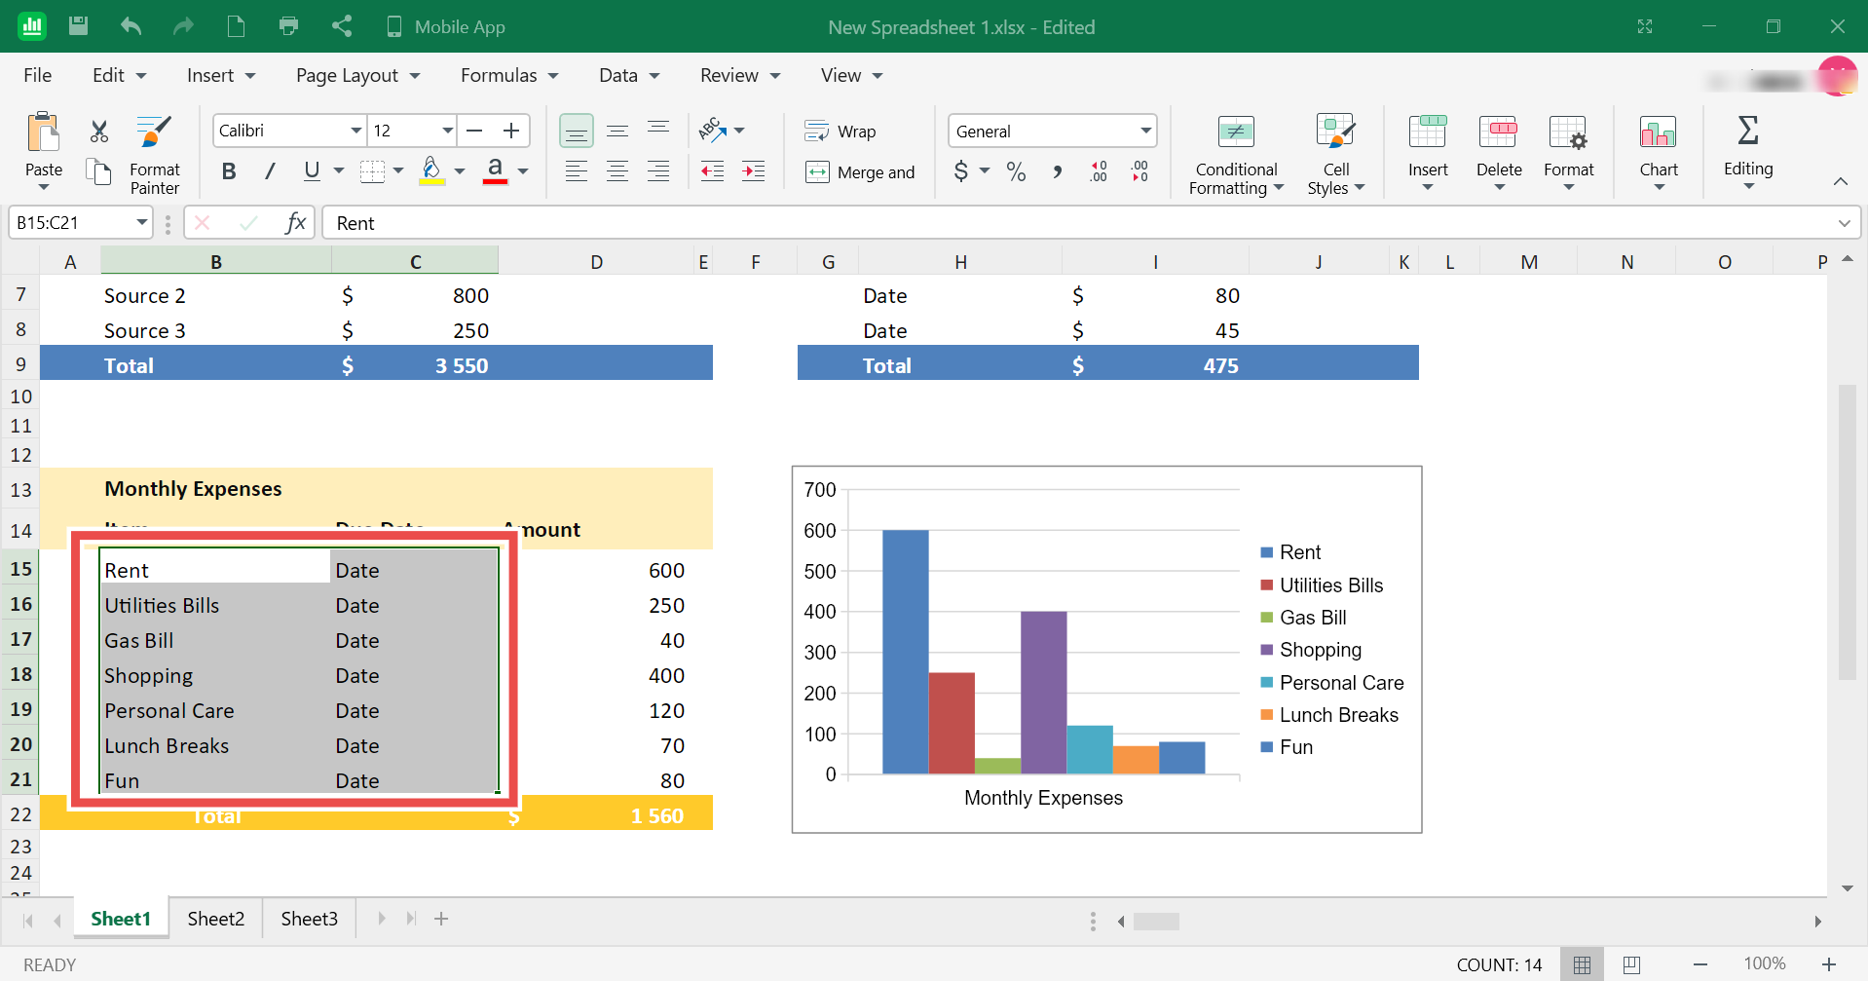Copy the selected cells

99,172
